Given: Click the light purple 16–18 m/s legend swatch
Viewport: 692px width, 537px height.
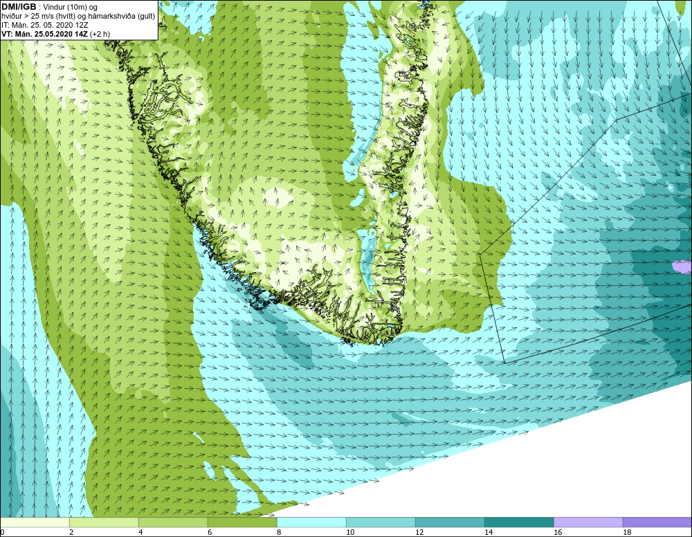Looking at the screenshot, I should [588, 522].
